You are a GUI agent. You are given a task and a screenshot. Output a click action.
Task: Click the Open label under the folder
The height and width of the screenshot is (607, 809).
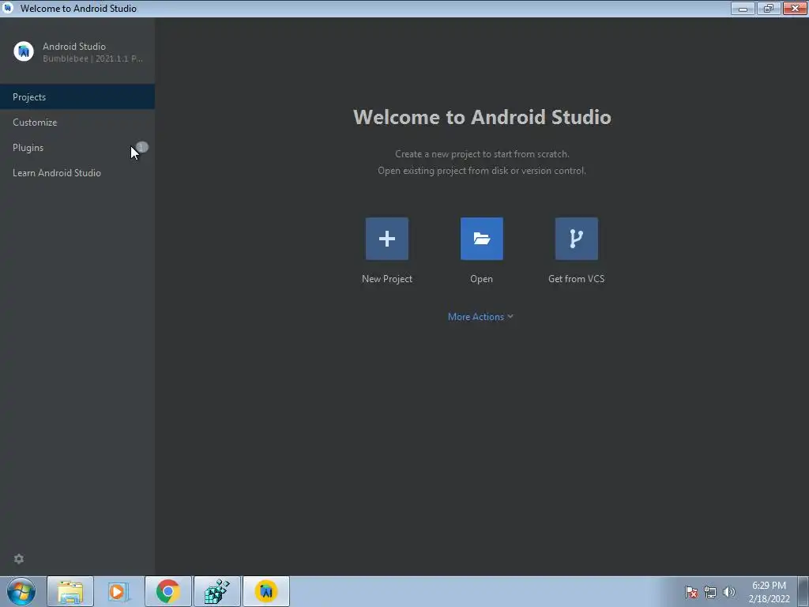point(481,279)
